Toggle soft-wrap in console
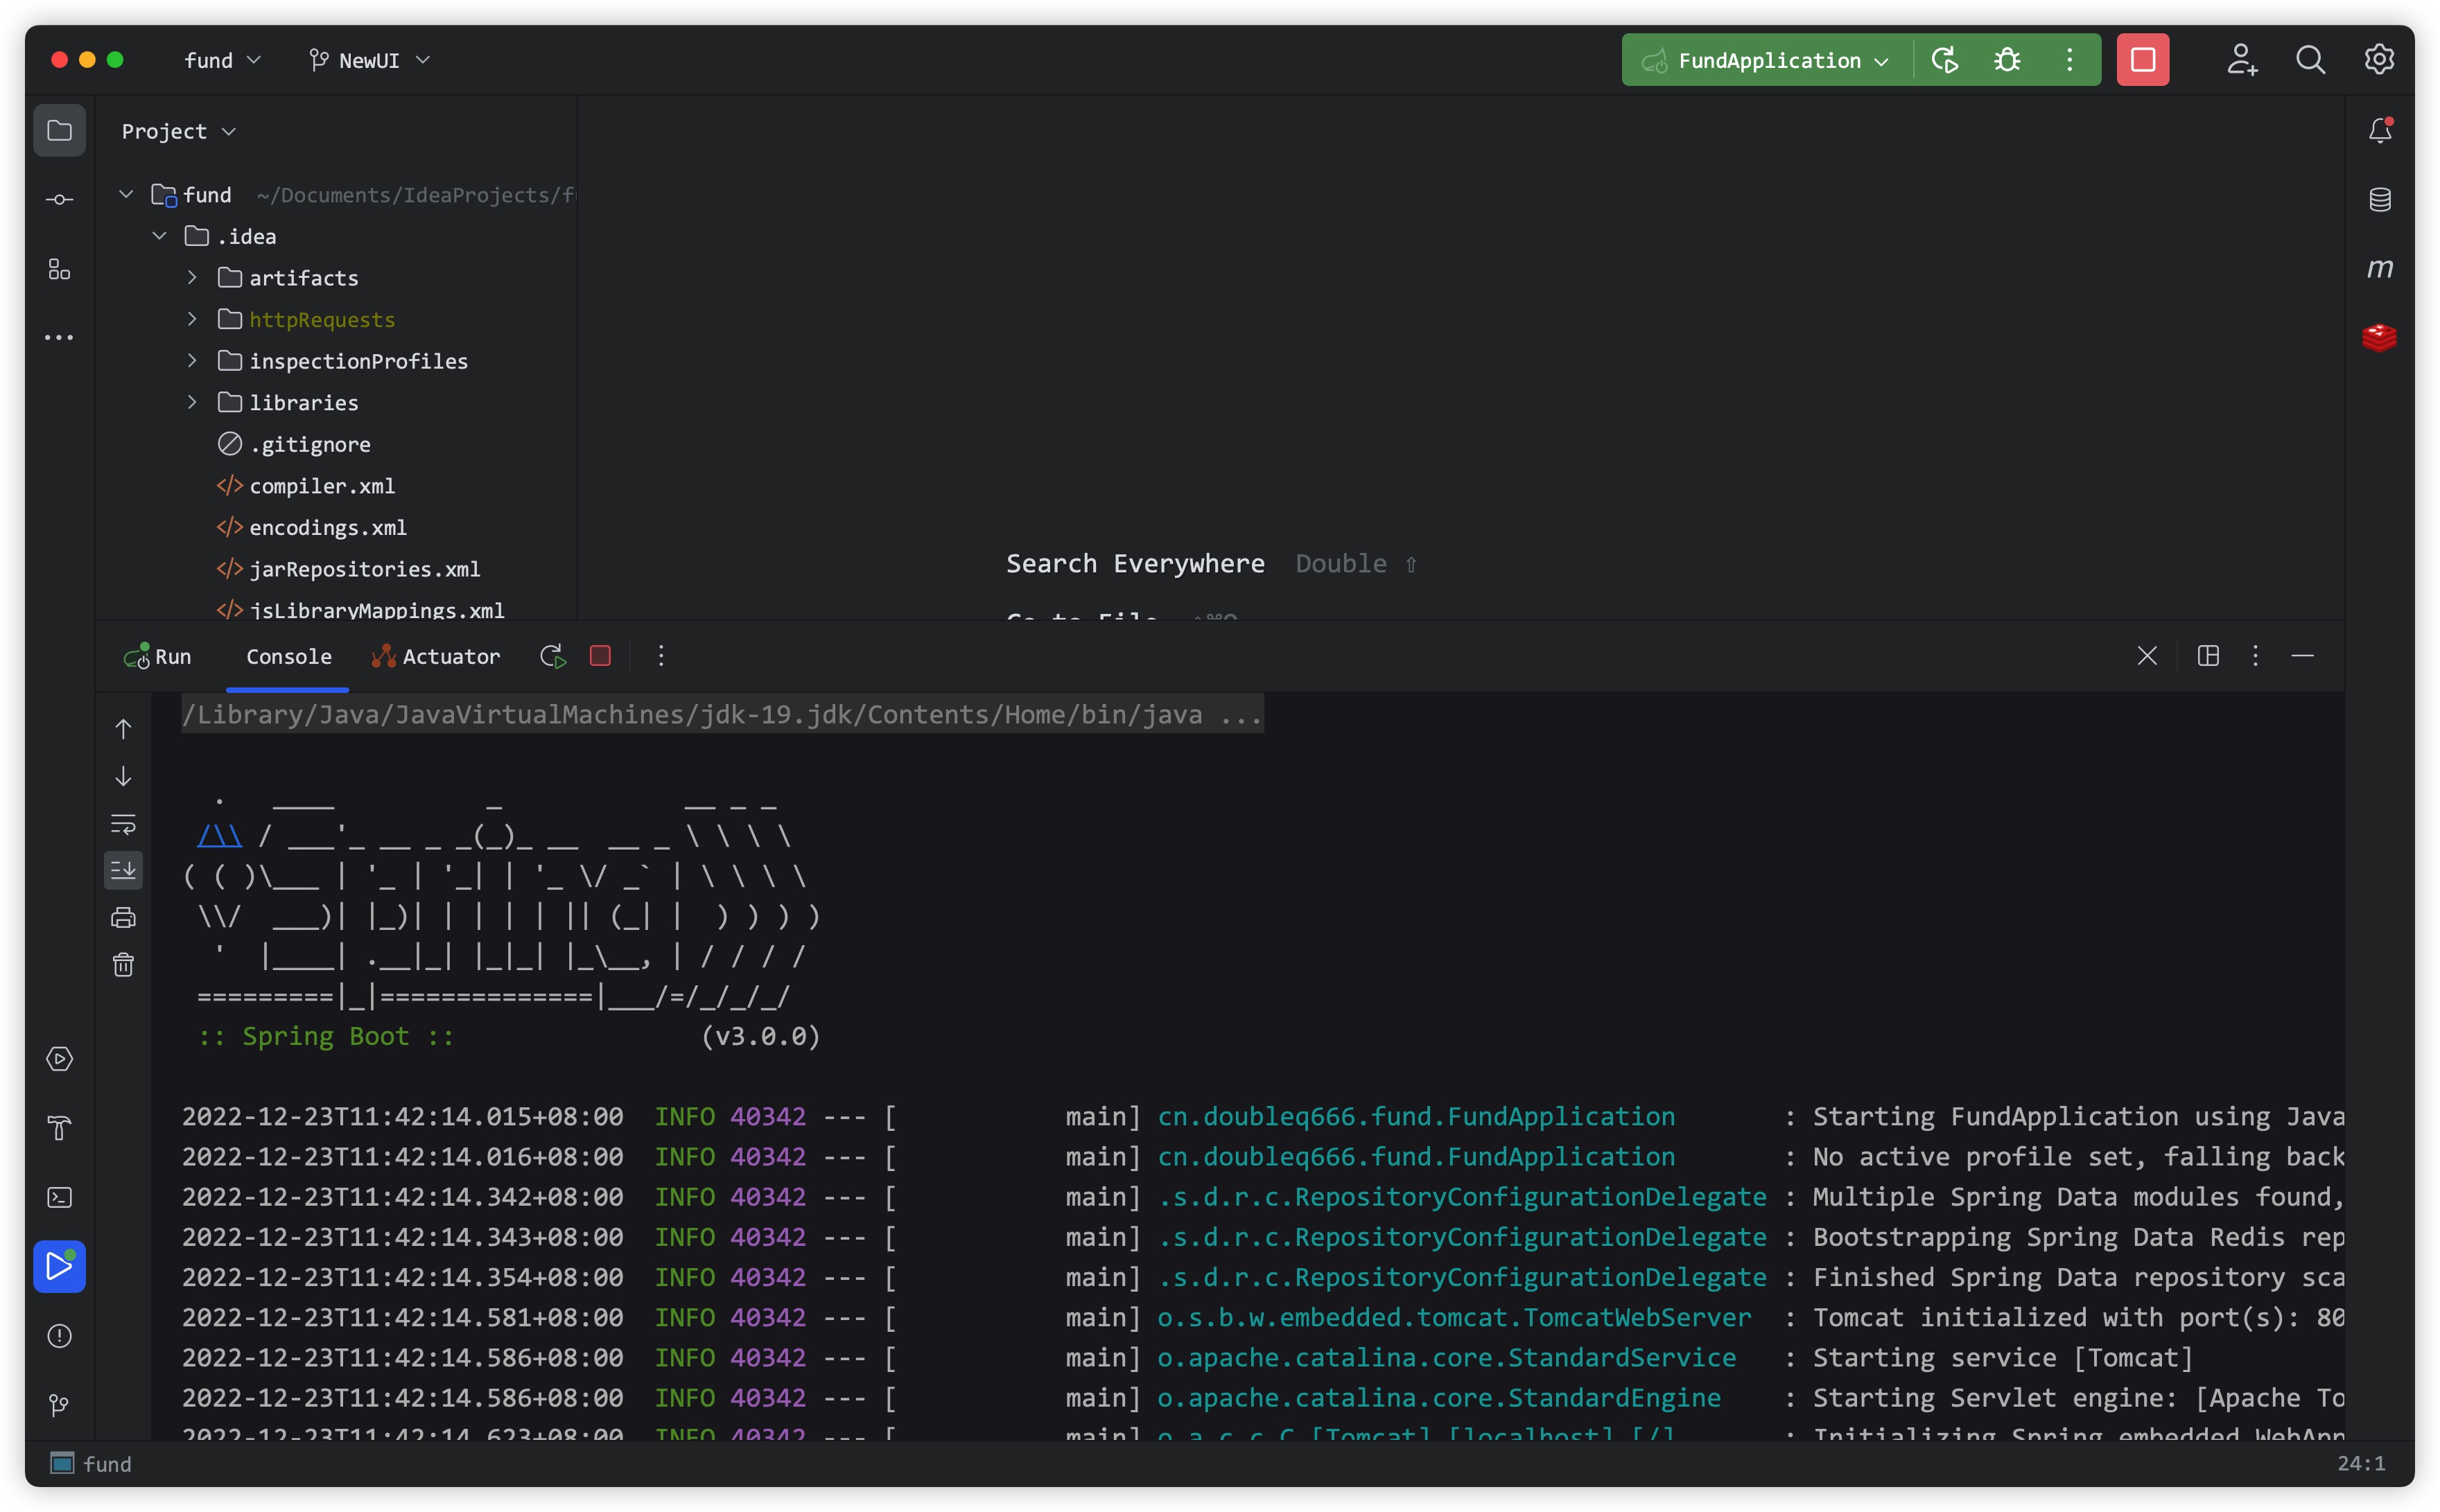This screenshot has height=1512, width=2440. (123, 824)
